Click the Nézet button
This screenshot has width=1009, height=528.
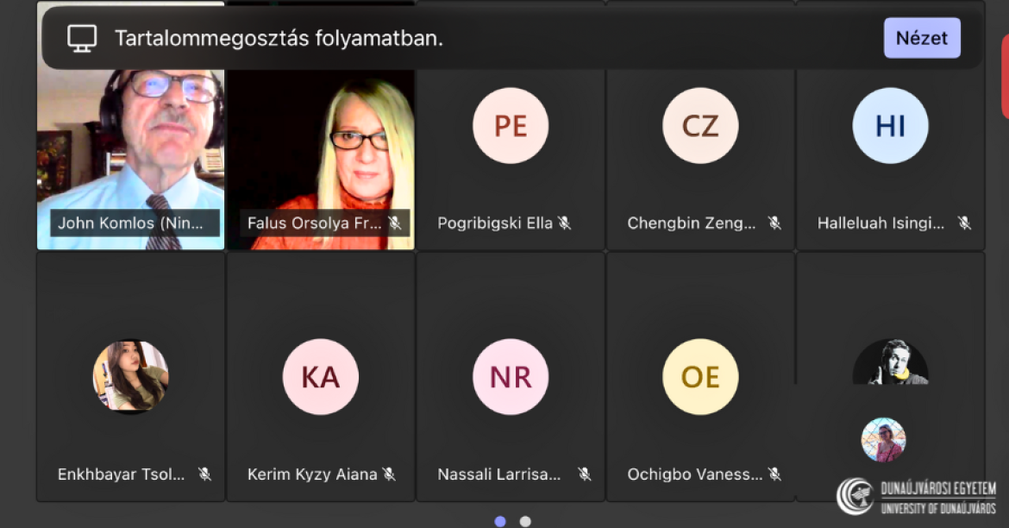click(x=921, y=38)
